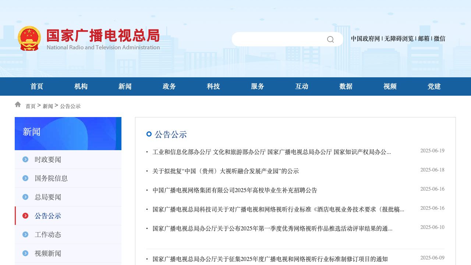
Task: Click the home icon in breadcrumb
Action: tap(18, 105)
